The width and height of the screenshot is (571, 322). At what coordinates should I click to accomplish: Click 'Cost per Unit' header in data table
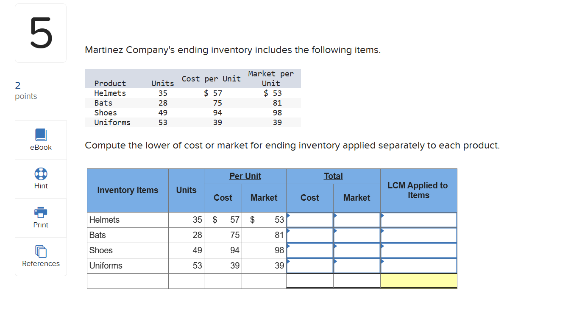(211, 78)
